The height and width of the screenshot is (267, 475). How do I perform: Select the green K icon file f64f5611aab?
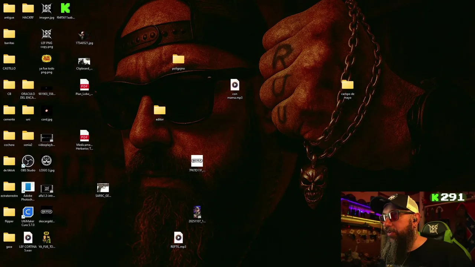pyautogui.click(x=65, y=8)
